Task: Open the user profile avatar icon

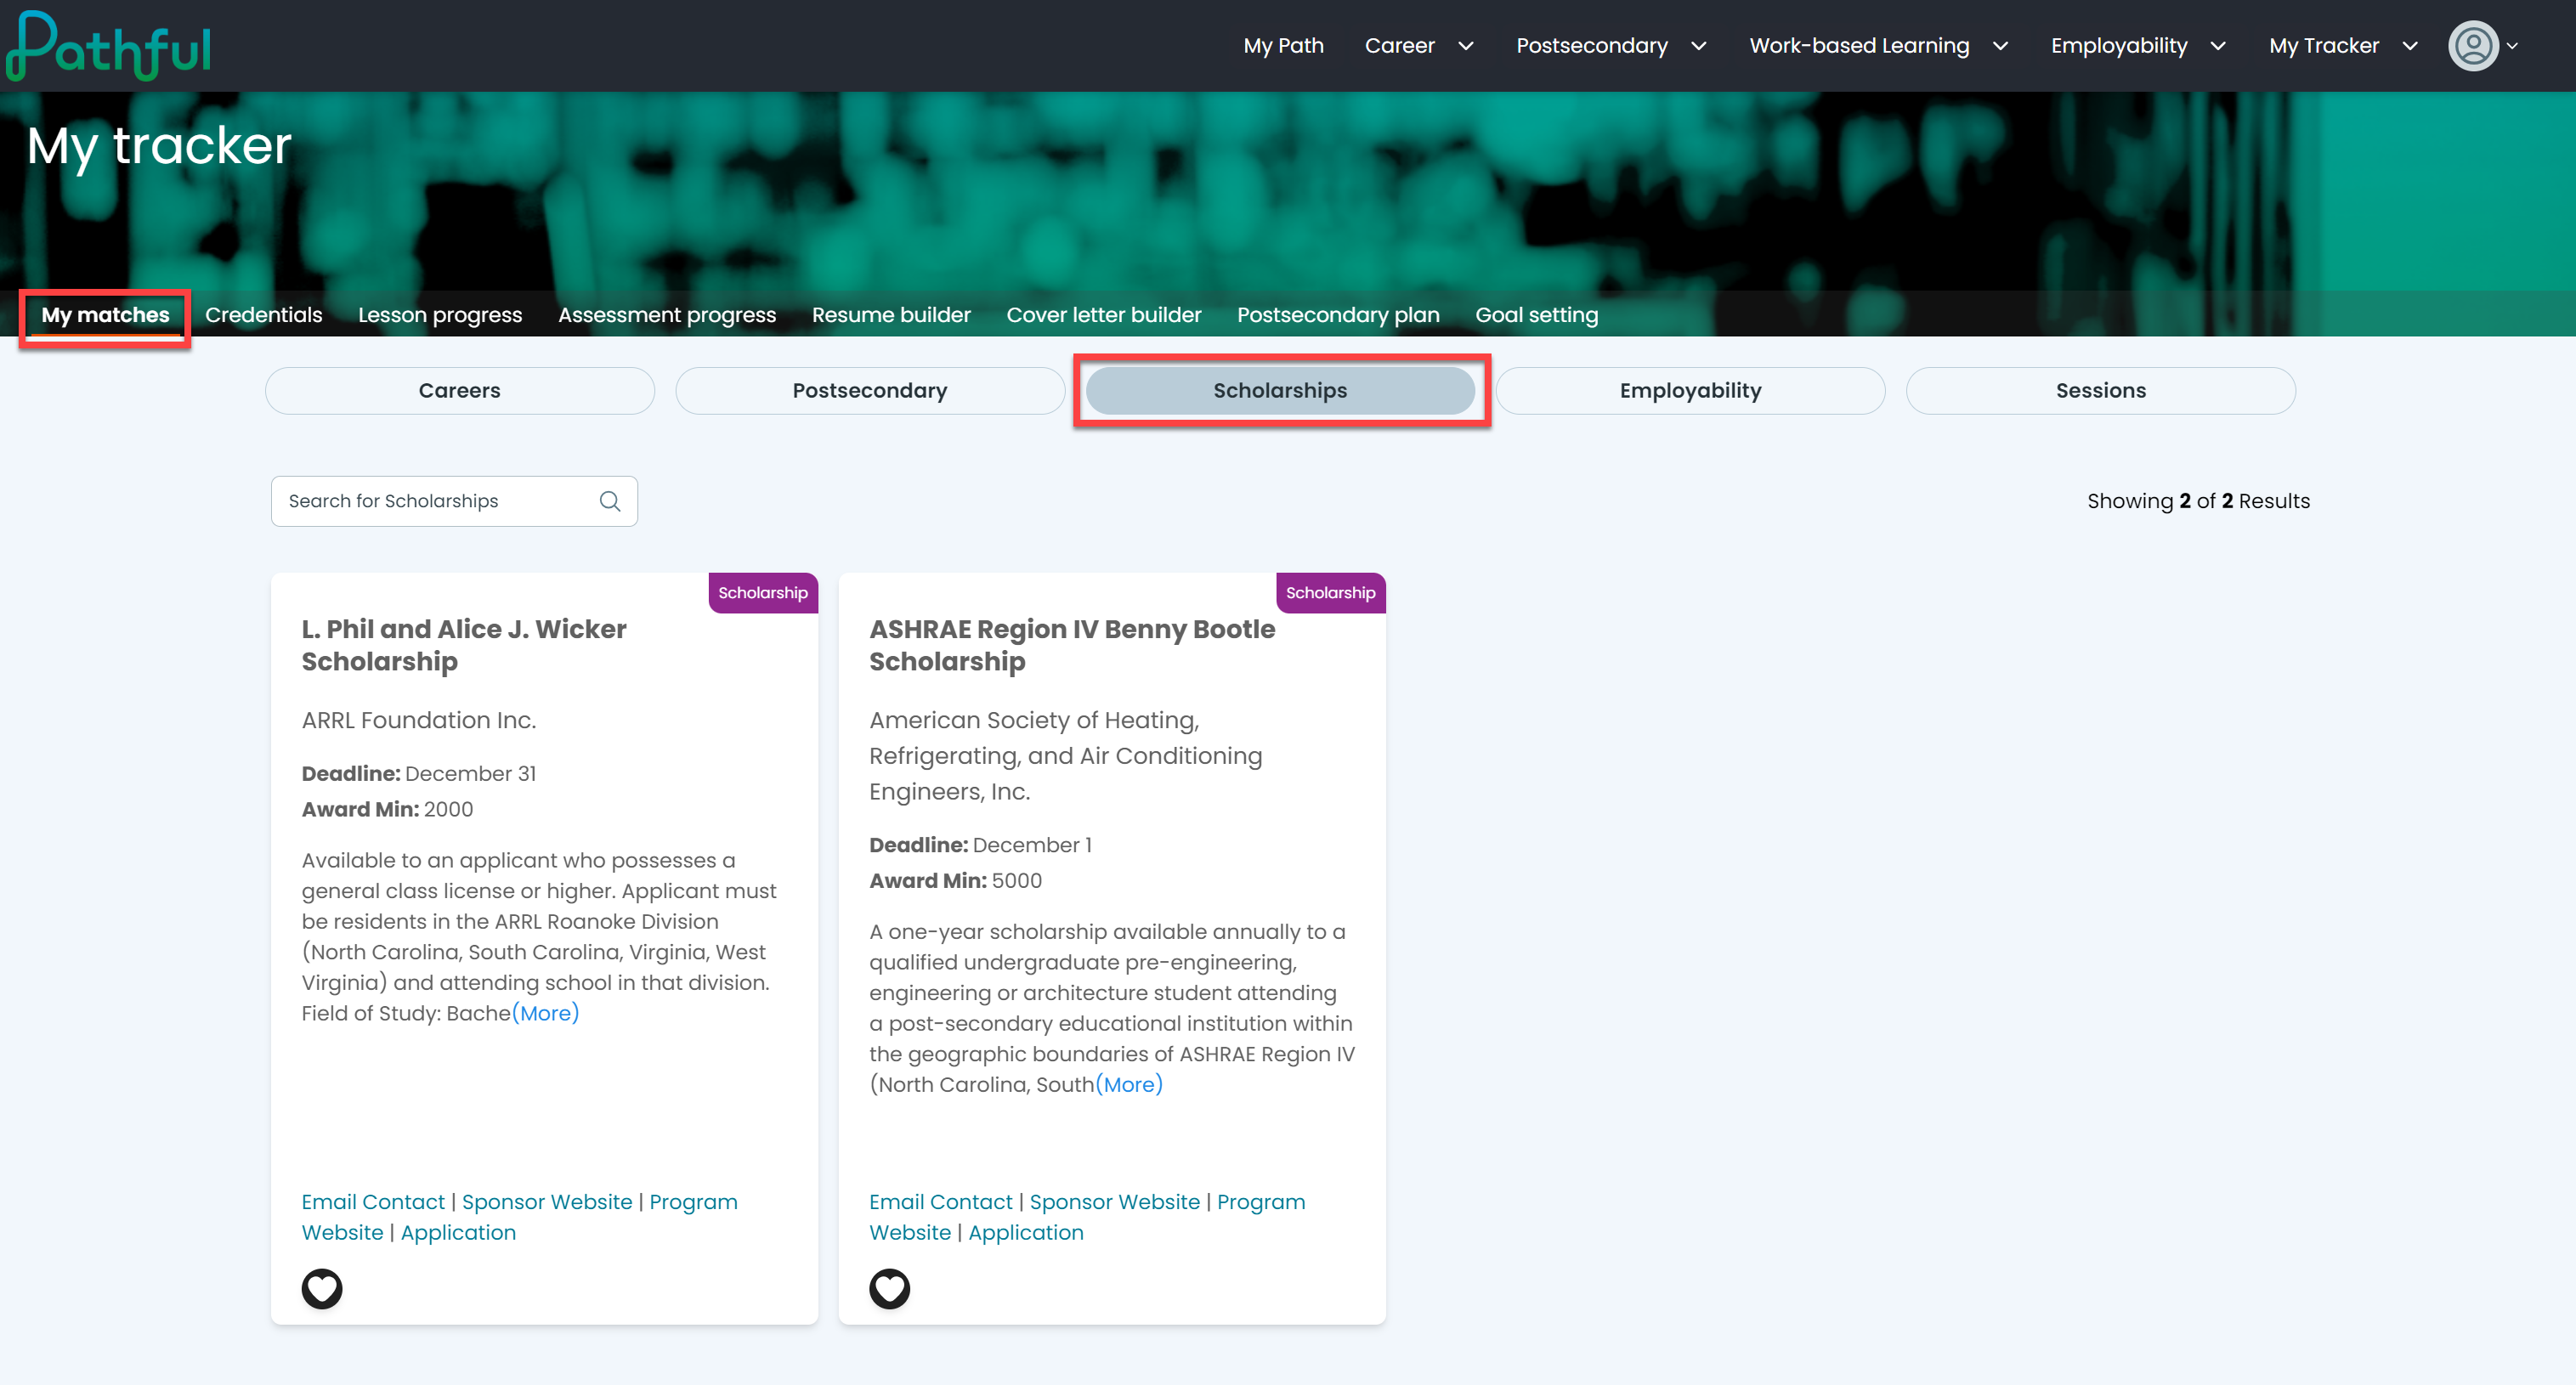Action: [x=2473, y=46]
